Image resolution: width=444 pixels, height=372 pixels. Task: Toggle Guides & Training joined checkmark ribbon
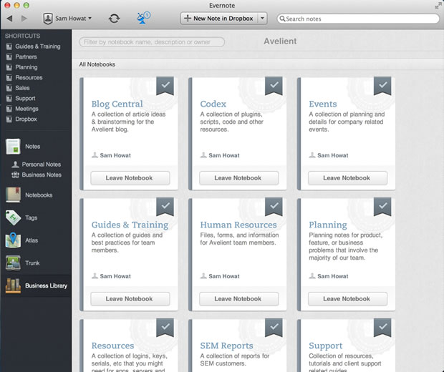pos(165,207)
